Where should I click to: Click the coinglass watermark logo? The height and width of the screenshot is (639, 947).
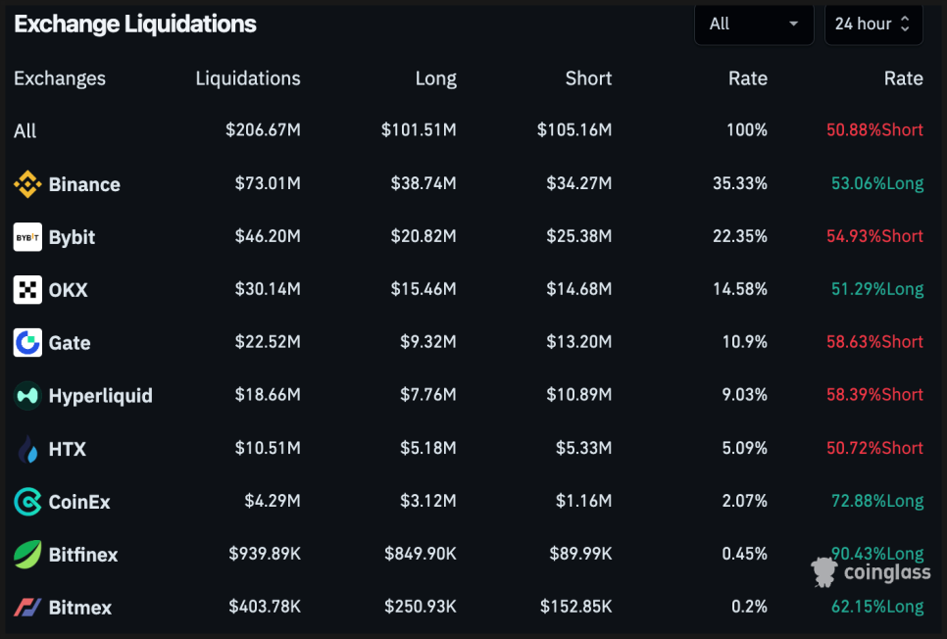(871, 571)
